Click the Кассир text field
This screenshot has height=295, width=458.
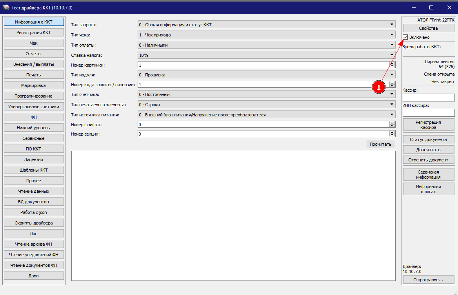[x=429, y=98]
